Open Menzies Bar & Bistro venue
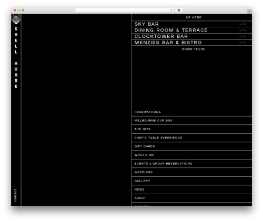Viewport: 263px width, 222px height. 168,43
